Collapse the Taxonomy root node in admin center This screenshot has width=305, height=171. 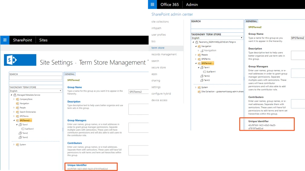click(193, 42)
